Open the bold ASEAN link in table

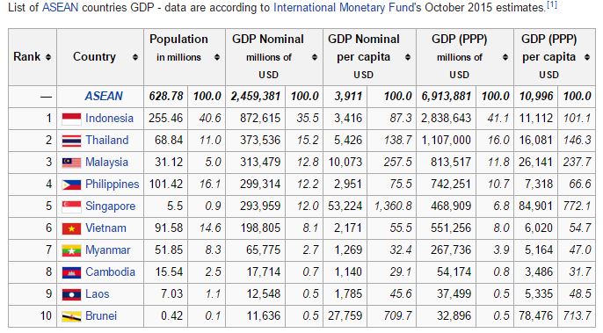click(104, 96)
